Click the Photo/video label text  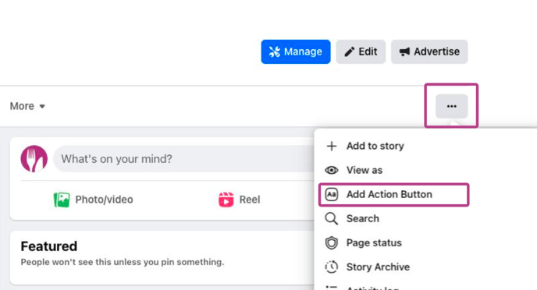coord(104,200)
